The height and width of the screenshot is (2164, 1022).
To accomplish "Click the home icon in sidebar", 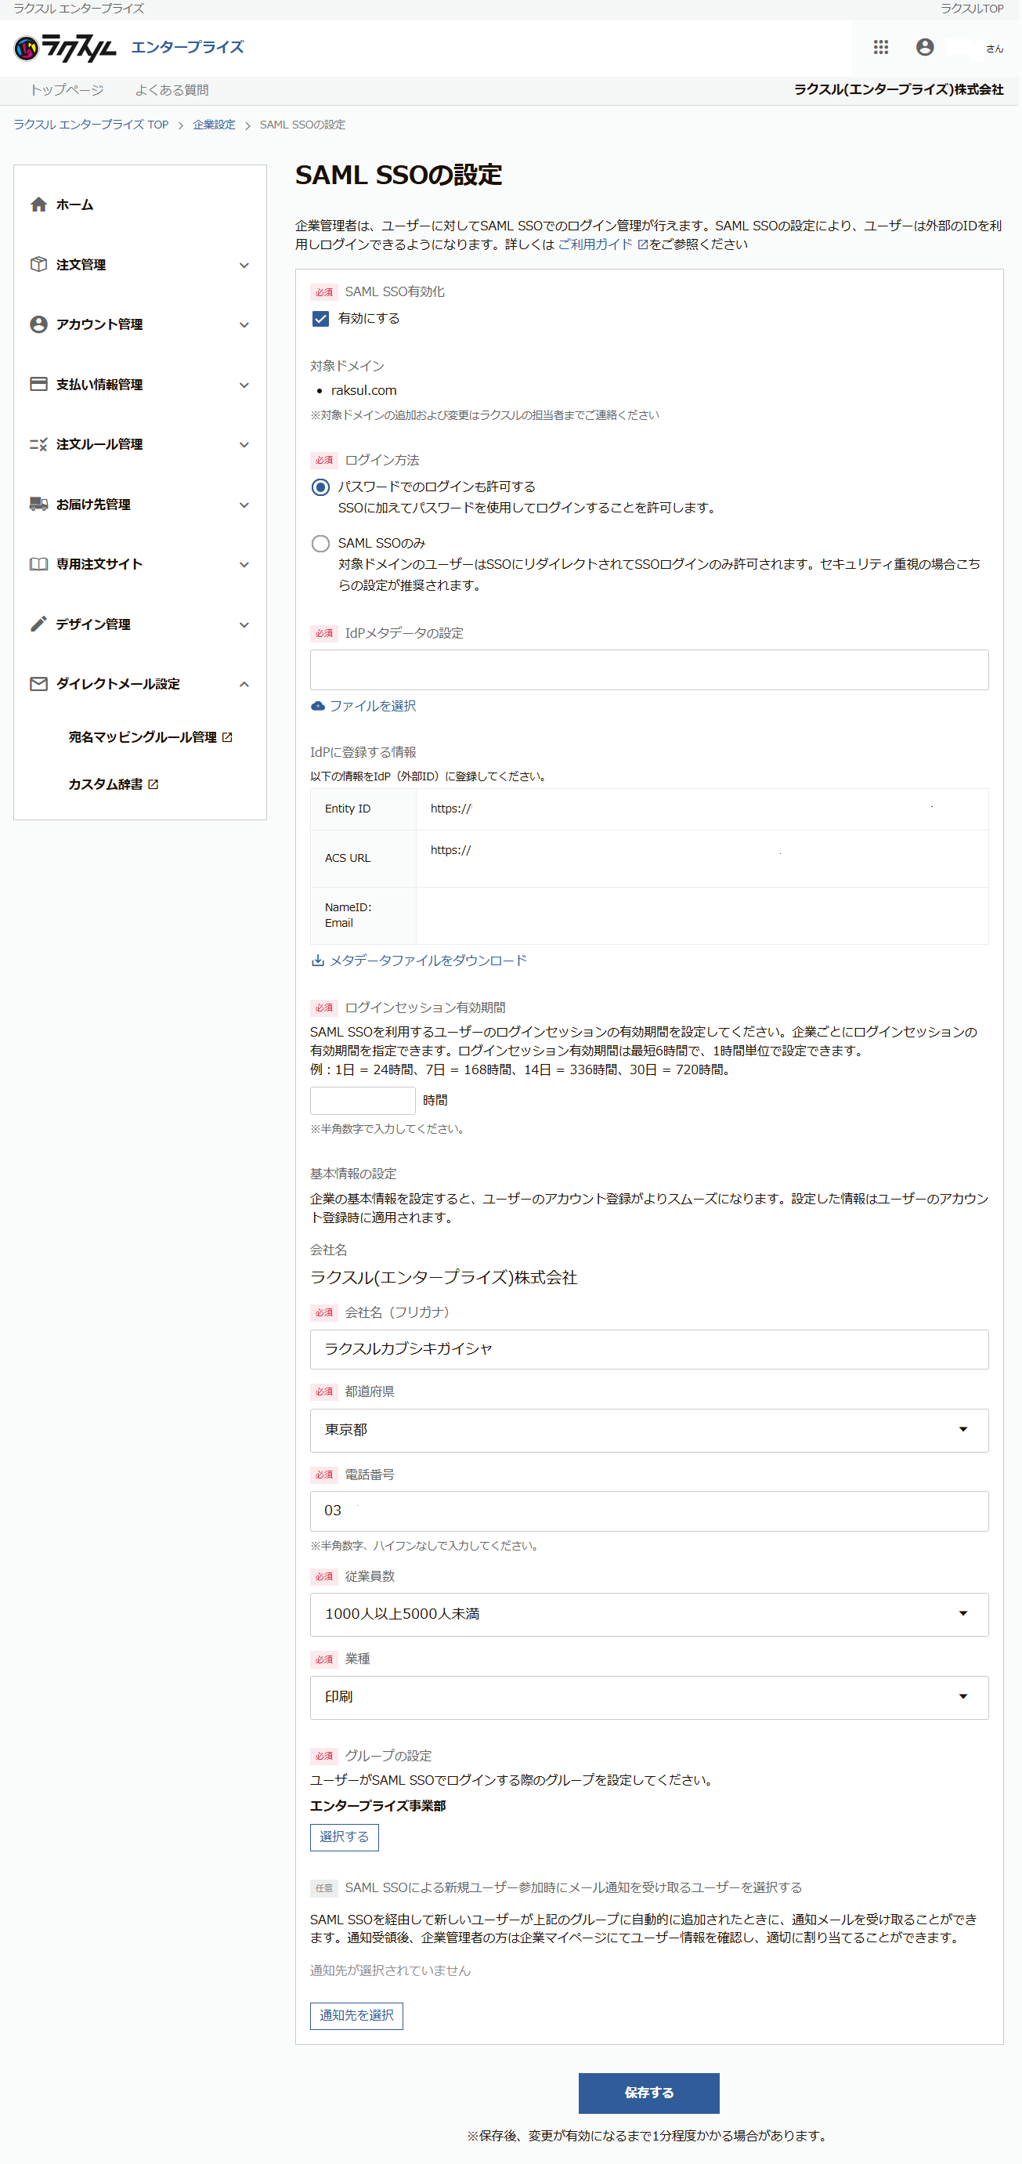I will pos(38,204).
